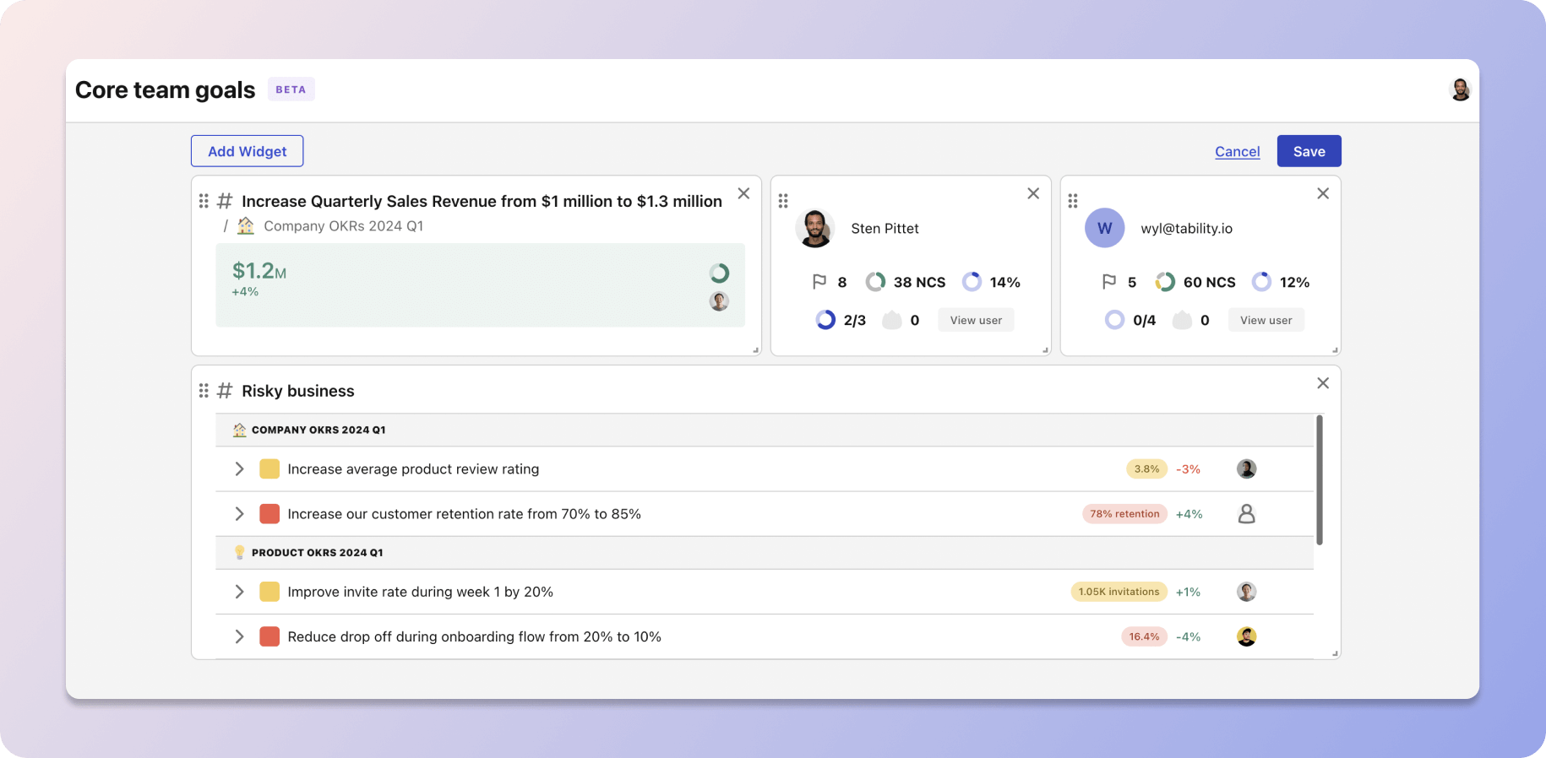This screenshot has width=1546, height=758.
Task: Open Company OKRs 2024 Q1 breadcrumb link
Action: coord(343,225)
